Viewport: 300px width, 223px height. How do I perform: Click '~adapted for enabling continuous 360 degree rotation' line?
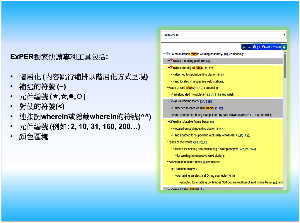pyautogui.click(x=231, y=183)
